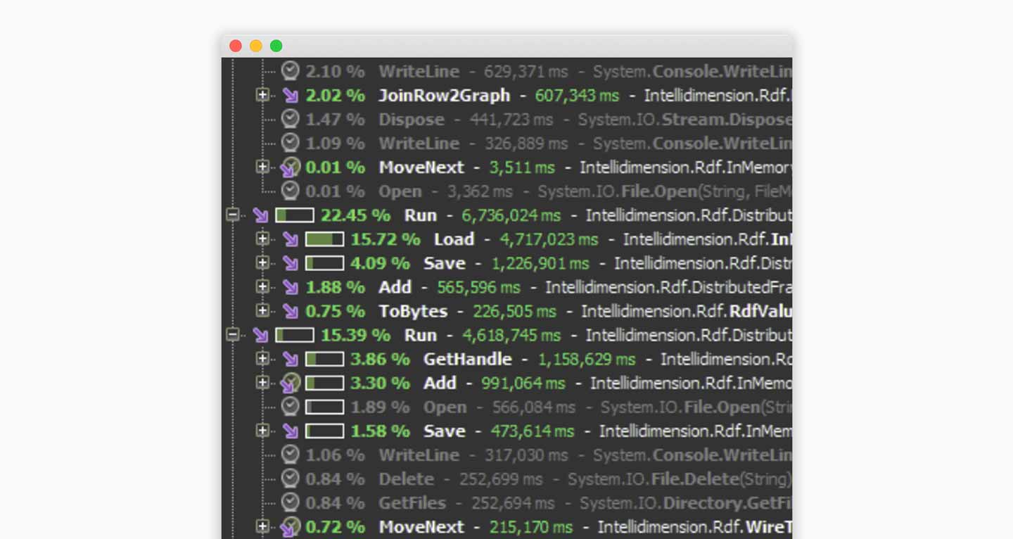
Task: Expand the Save 1.58 % node
Action: [262, 430]
